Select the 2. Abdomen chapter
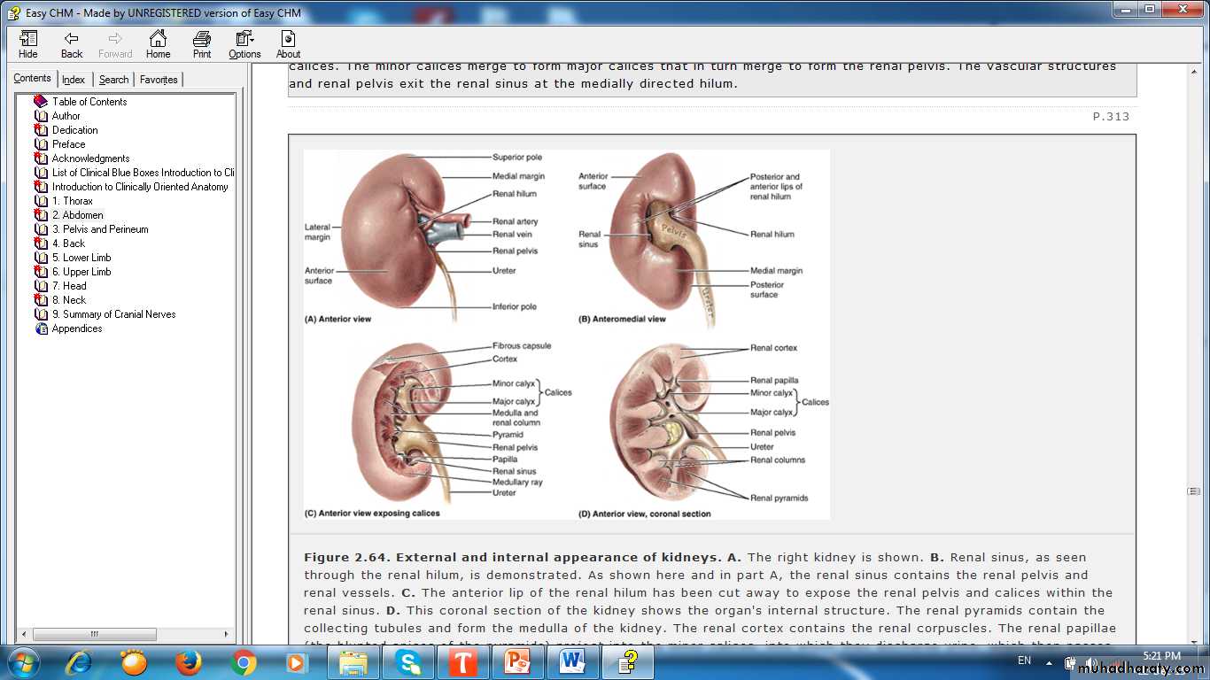This screenshot has width=1210, height=680. (x=77, y=215)
